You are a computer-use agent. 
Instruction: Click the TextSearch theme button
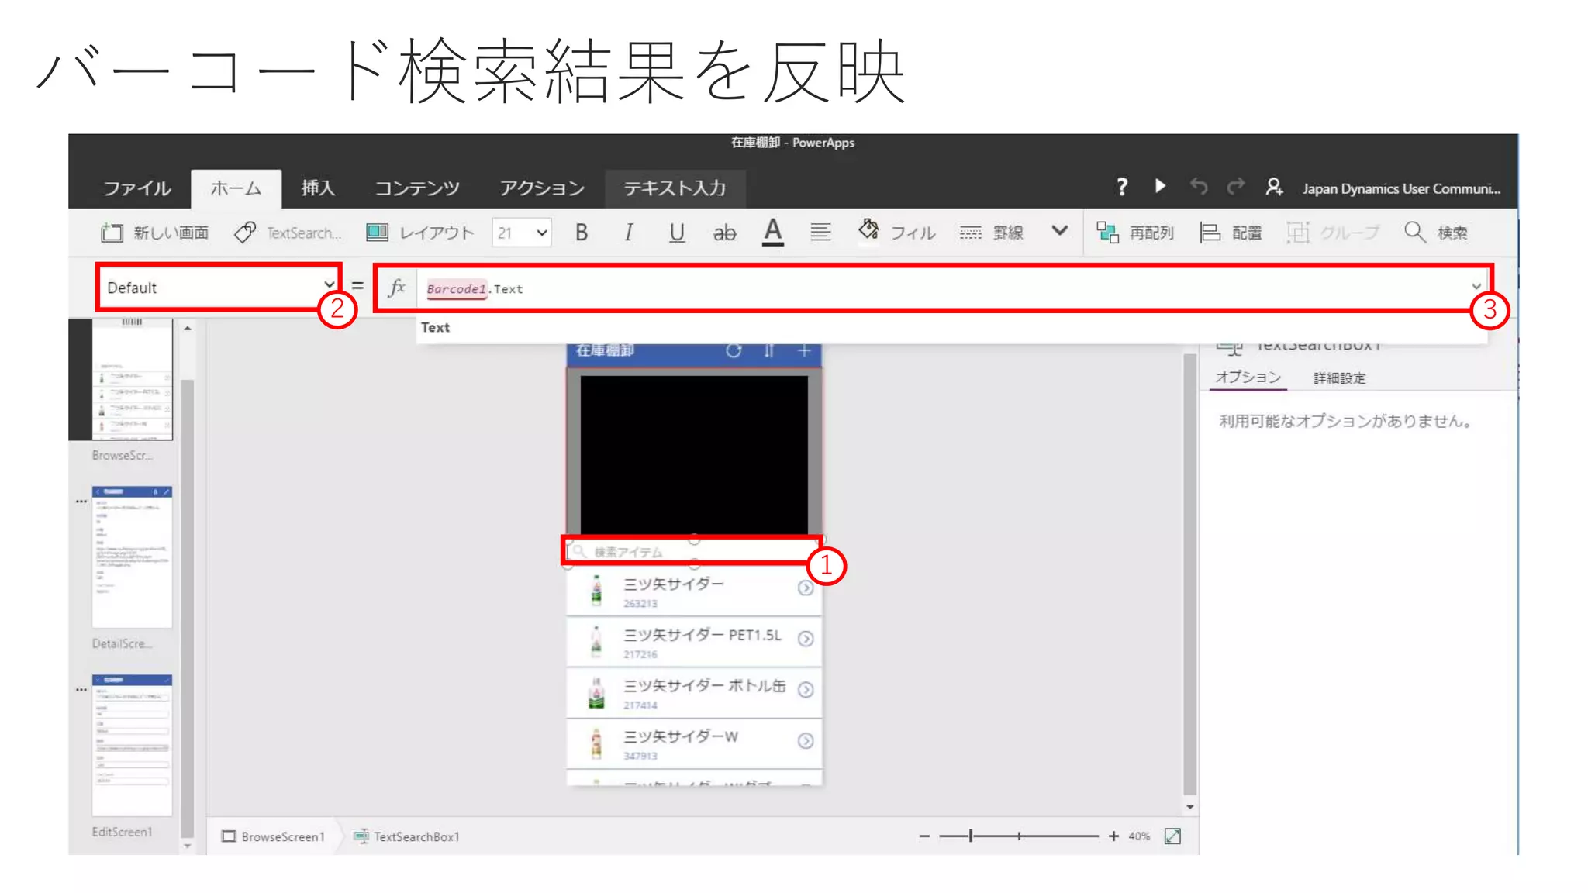pos(288,233)
